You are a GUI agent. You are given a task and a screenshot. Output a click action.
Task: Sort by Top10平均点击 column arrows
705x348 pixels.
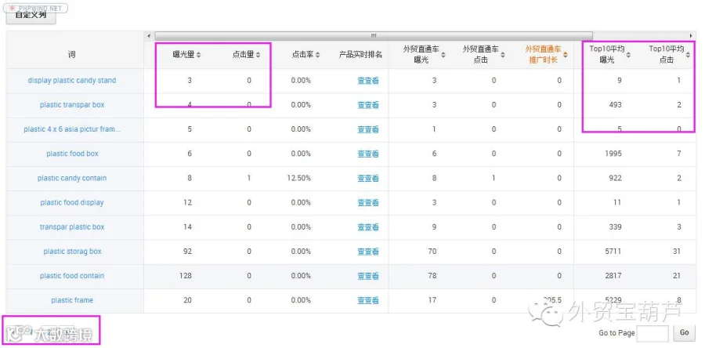[x=688, y=55]
